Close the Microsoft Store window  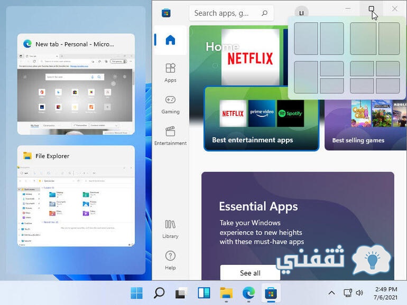point(394,8)
